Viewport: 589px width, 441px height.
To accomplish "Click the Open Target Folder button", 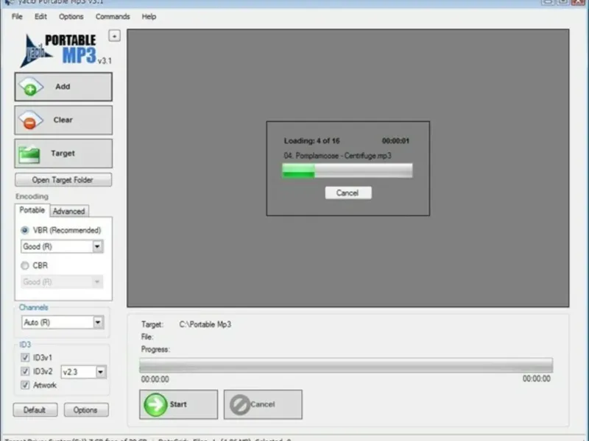I will pos(63,180).
